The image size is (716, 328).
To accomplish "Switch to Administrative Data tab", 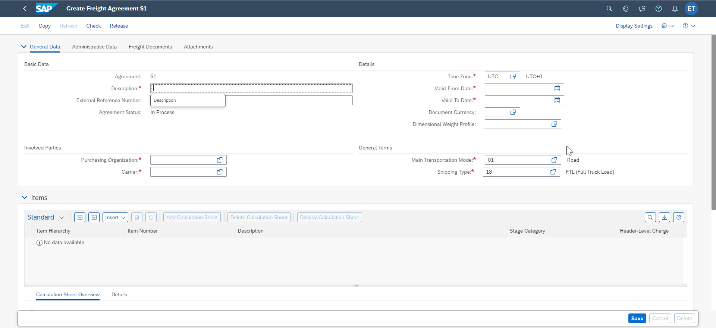I will [x=94, y=47].
